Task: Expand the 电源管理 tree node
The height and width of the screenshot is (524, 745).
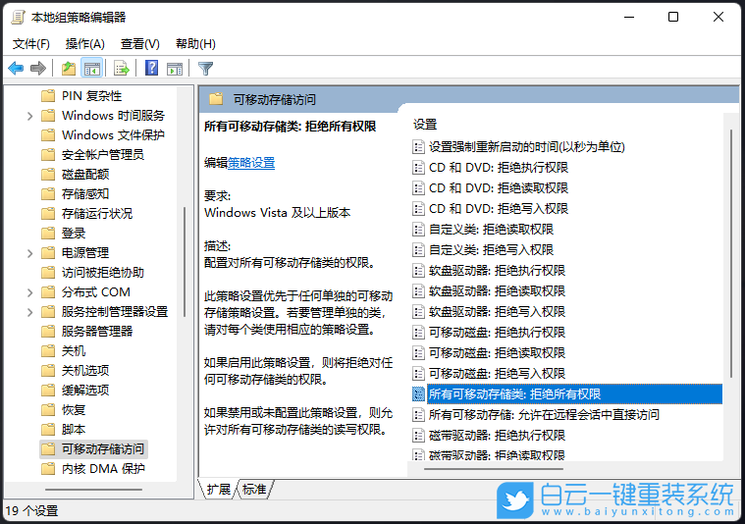Action: pos(29,253)
